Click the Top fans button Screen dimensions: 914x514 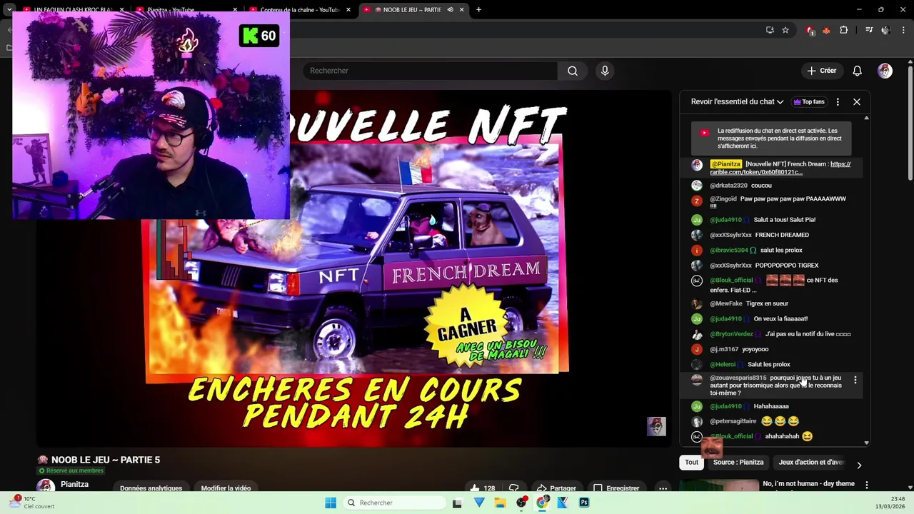click(x=809, y=102)
